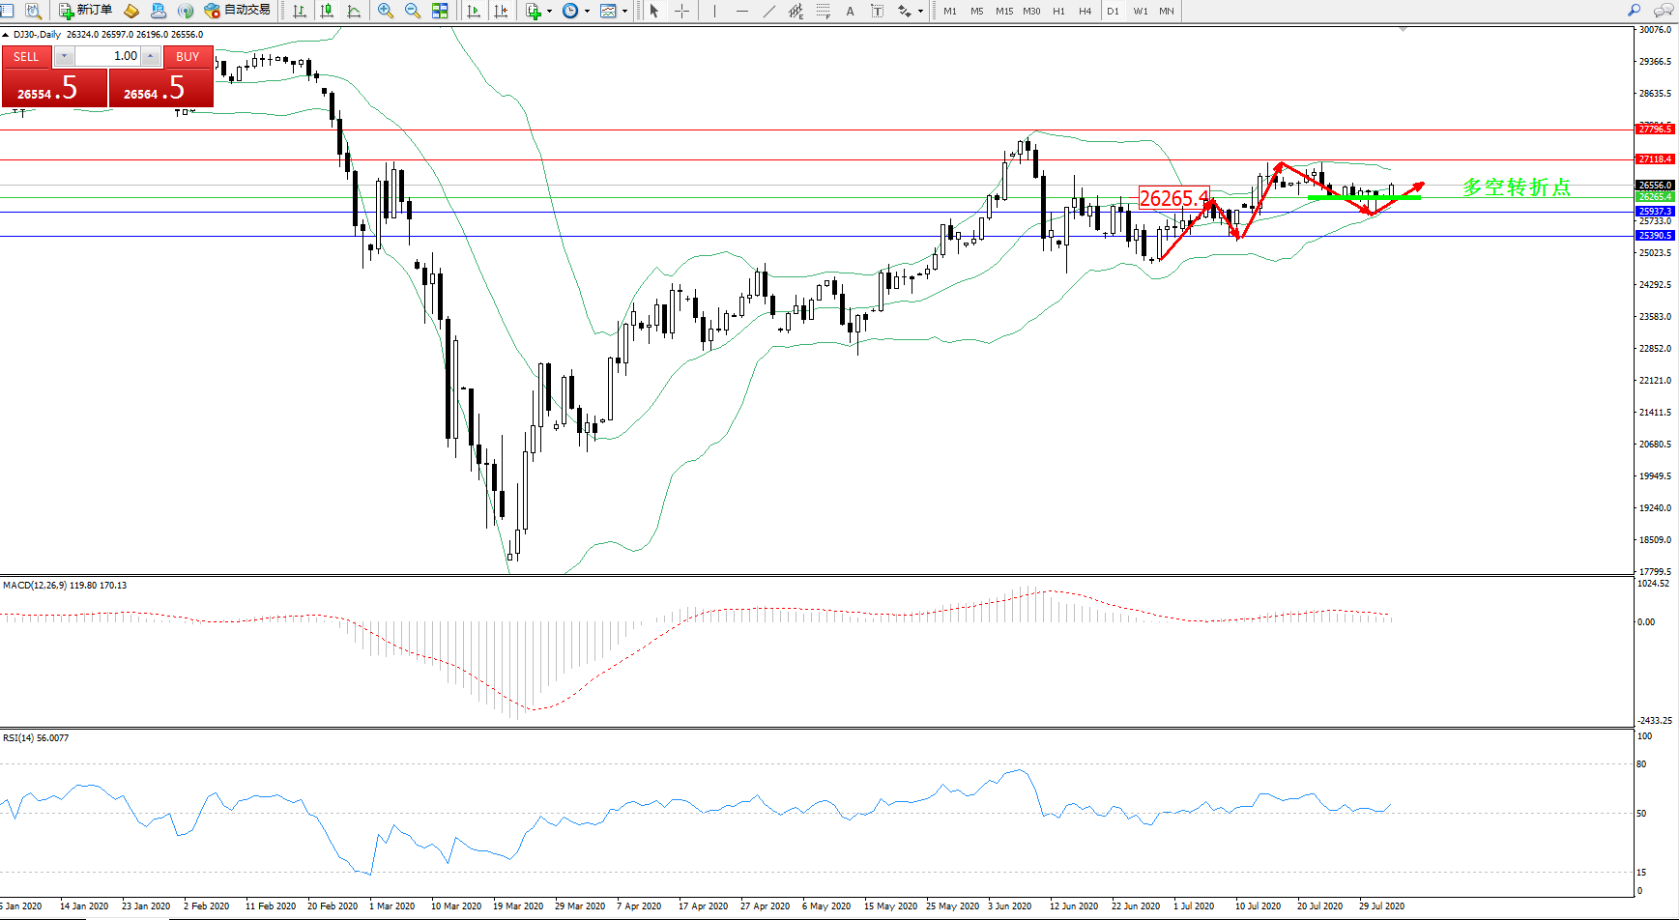The height and width of the screenshot is (920, 1679).
Task: Select the Text Label tool
Action: pos(877,11)
